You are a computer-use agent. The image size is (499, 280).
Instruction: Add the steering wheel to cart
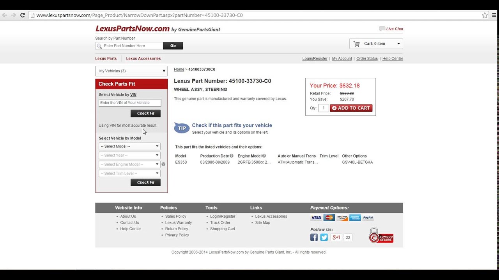tap(351, 108)
